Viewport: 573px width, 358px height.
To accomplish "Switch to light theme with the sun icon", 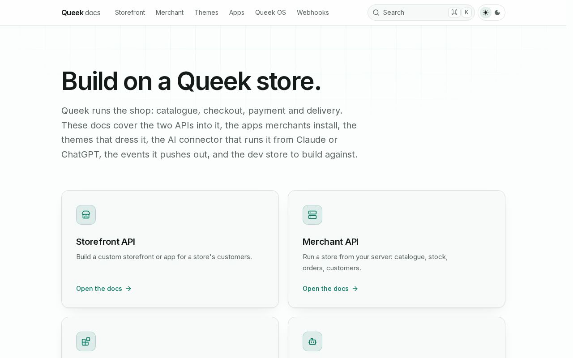I will coord(486,13).
